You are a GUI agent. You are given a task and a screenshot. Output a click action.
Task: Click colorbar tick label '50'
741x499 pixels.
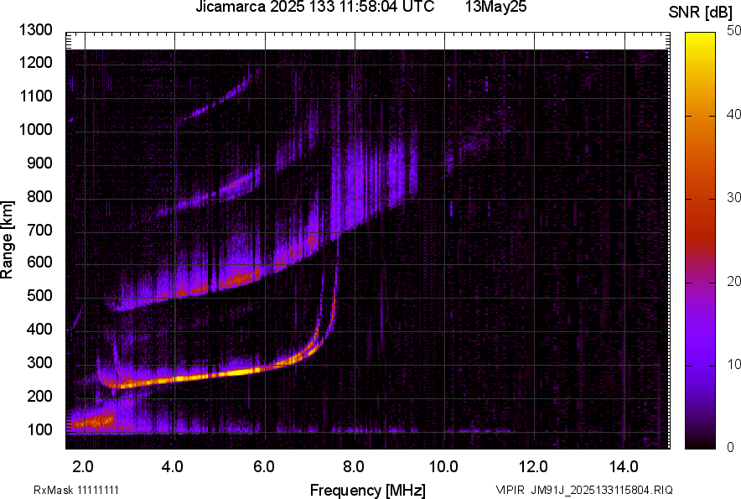click(734, 31)
